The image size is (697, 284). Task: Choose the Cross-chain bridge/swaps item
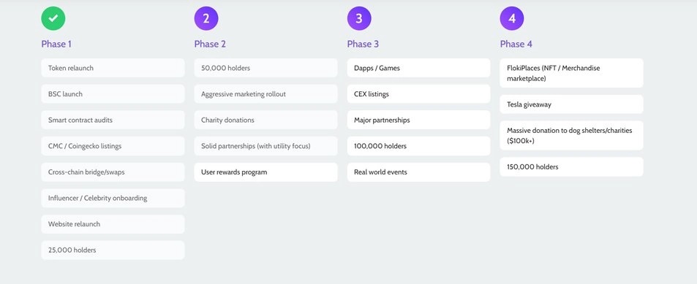113,172
